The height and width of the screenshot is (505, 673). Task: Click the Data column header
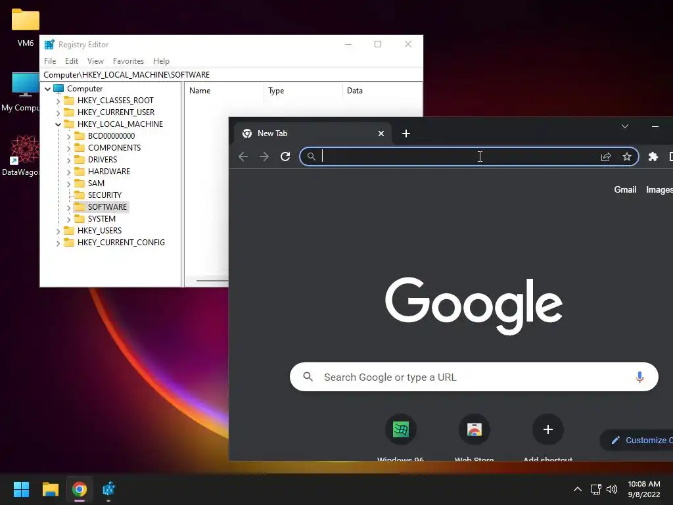coord(383,91)
